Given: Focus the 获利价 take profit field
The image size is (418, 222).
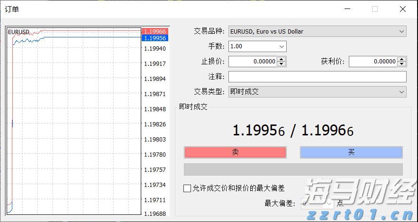Looking at the screenshot, I should click(x=373, y=62).
